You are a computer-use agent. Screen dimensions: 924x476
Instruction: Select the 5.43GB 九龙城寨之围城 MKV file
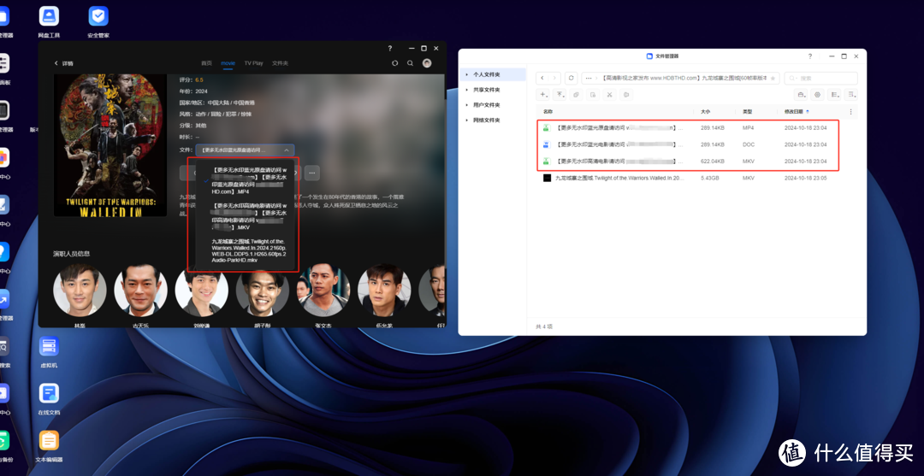click(696, 178)
